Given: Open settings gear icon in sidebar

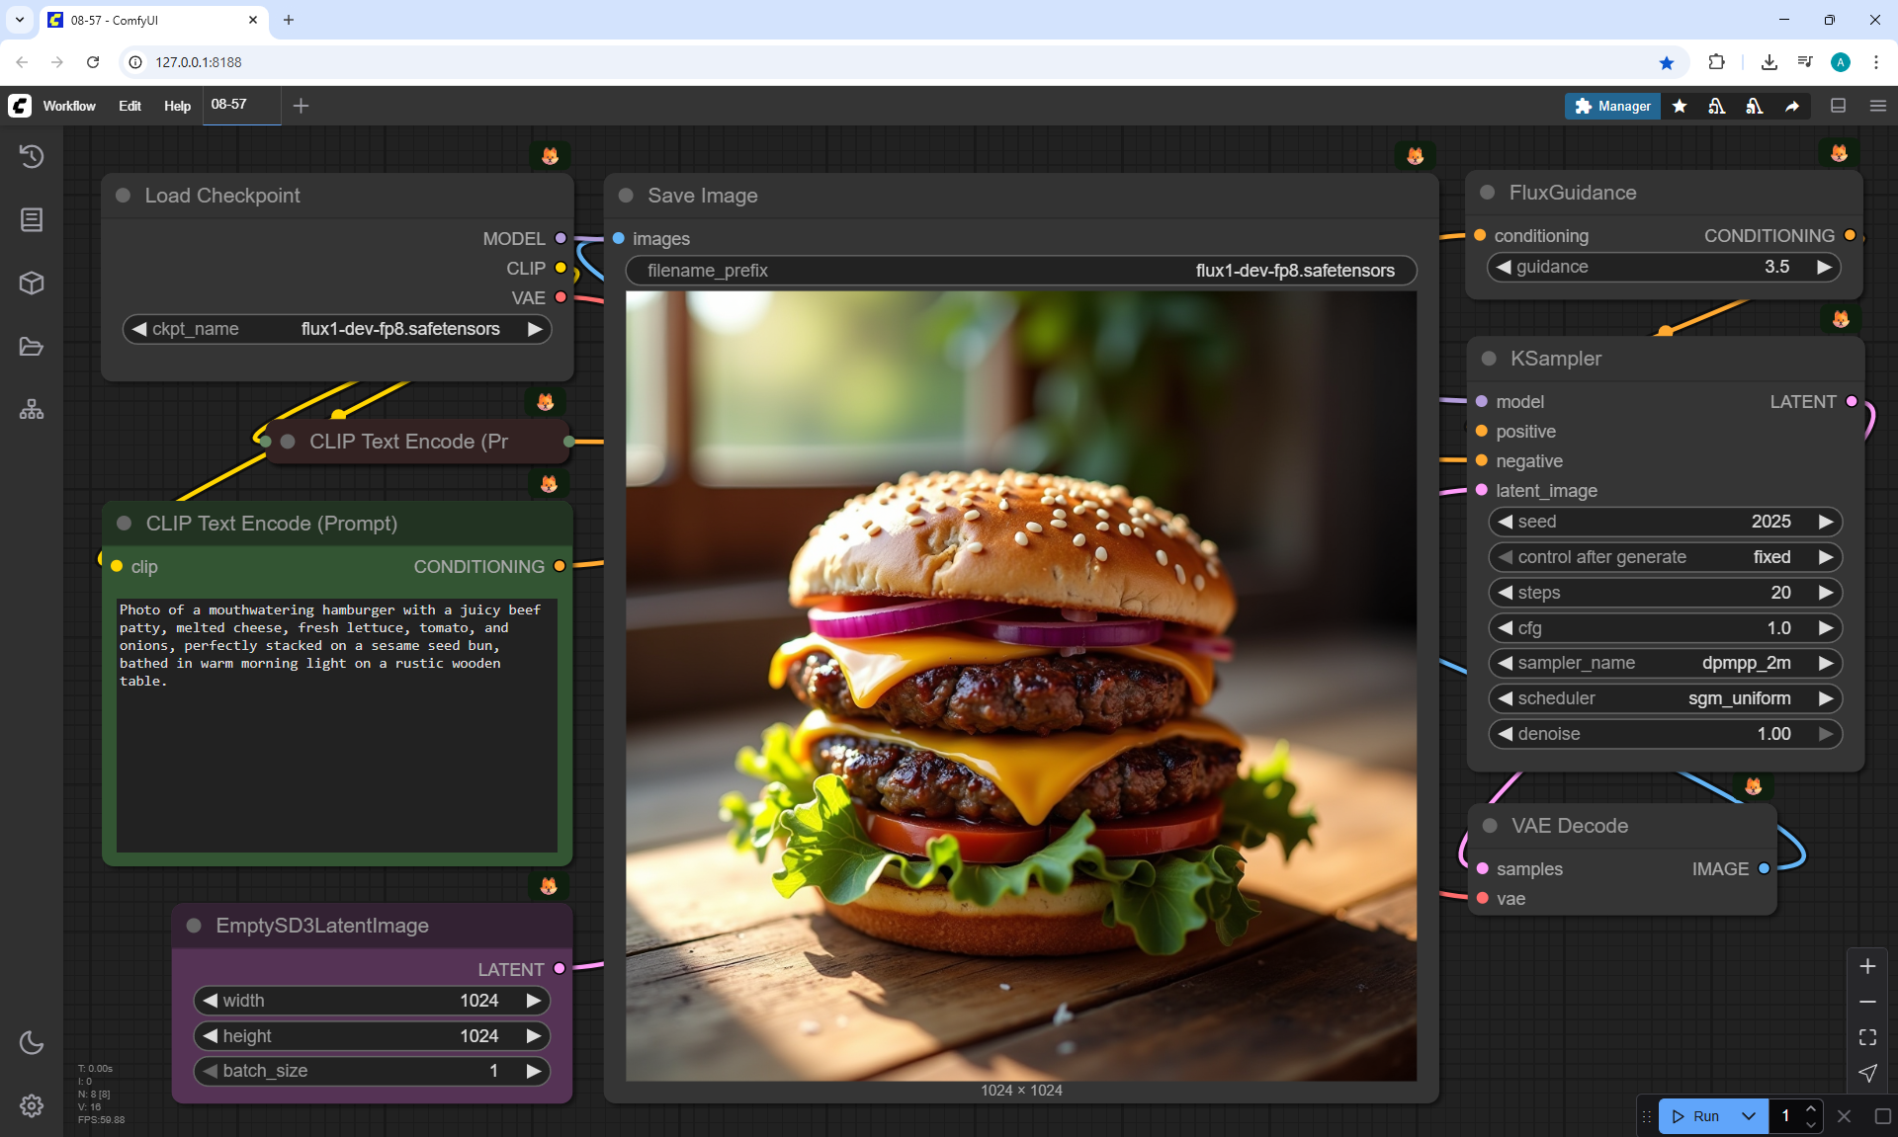Looking at the screenshot, I should 32,1105.
